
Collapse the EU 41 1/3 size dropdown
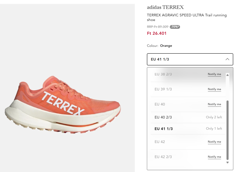point(190,59)
